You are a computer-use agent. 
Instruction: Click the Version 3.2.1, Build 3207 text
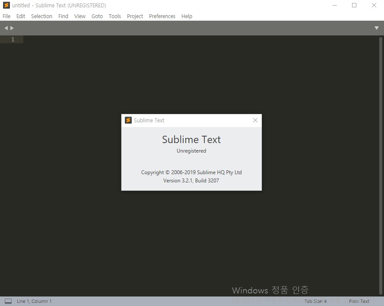191,181
